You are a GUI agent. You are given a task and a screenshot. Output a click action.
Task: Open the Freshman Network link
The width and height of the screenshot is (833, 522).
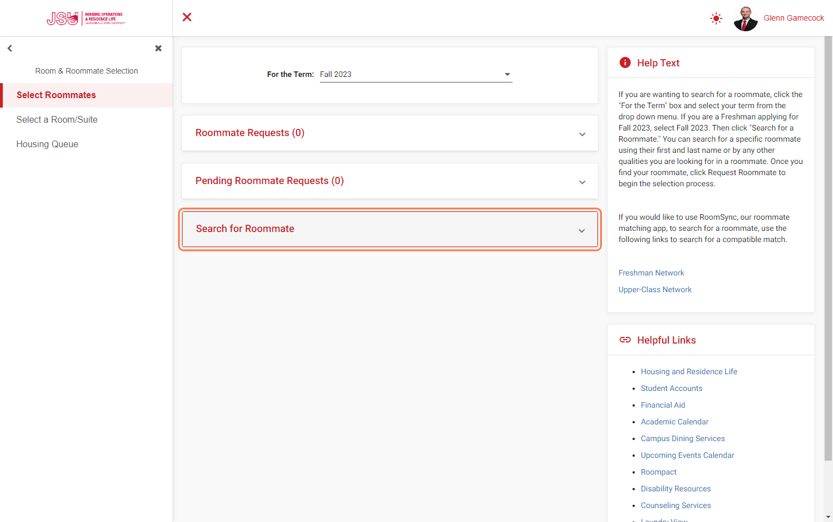pyautogui.click(x=651, y=273)
